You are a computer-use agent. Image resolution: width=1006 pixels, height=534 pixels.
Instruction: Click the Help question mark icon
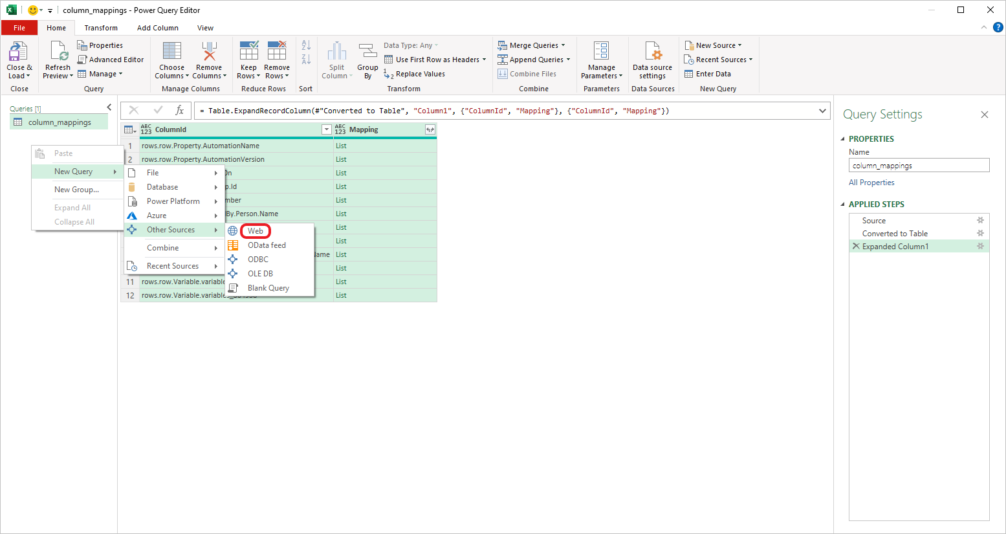(x=998, y=27)
